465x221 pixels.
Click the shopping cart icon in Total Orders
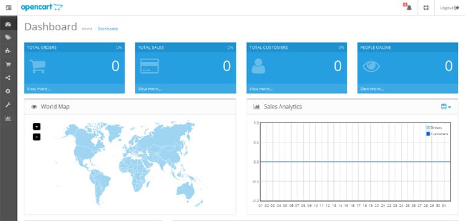tap(37, 66)
